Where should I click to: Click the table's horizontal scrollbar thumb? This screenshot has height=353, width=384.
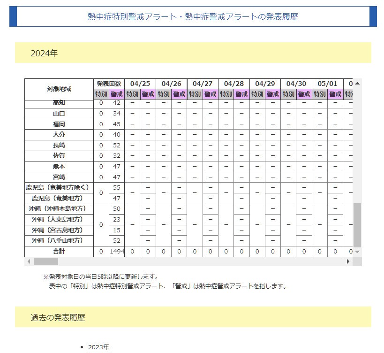coord(46,261)
